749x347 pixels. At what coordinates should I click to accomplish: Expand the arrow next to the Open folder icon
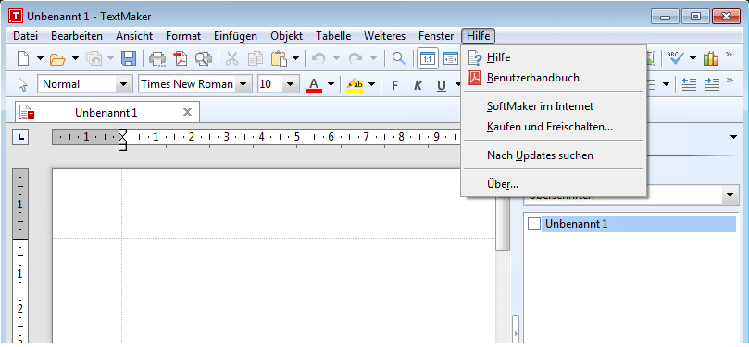[76, 58]
